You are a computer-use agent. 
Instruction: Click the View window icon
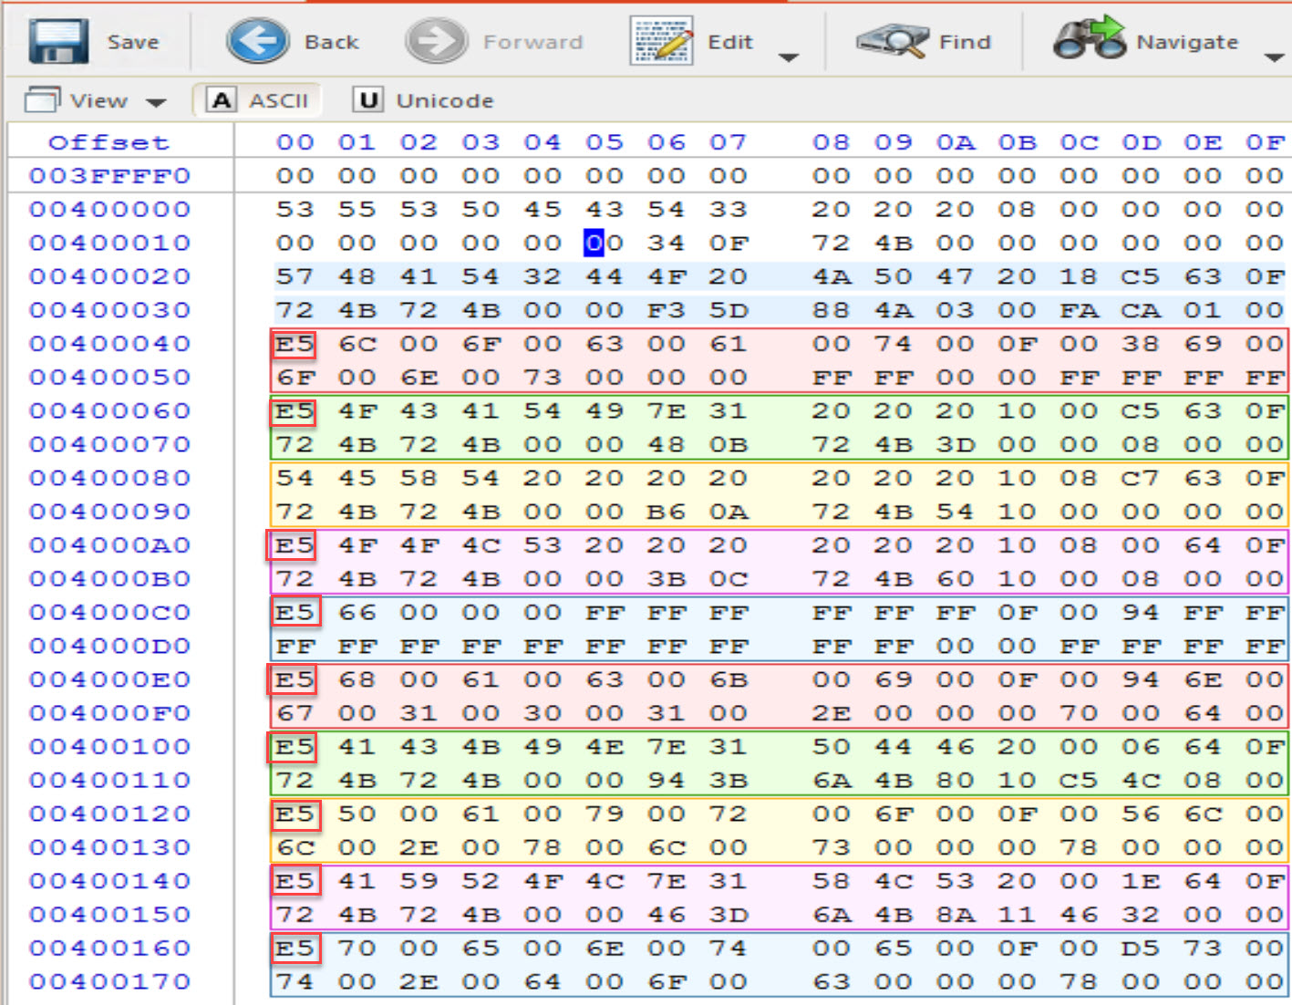(43, 99)
